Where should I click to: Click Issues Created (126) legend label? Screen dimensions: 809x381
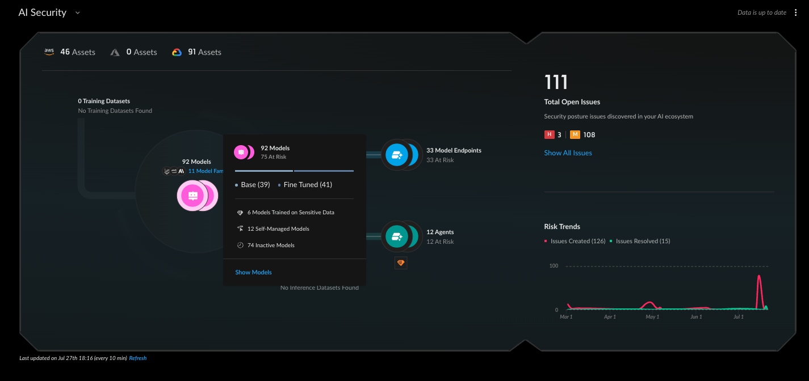click(578, 241)
